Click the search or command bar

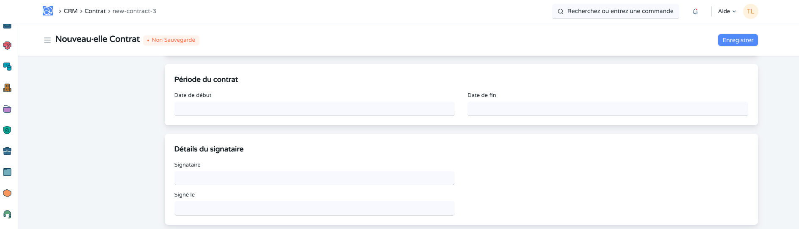click(x=615, y=11)
